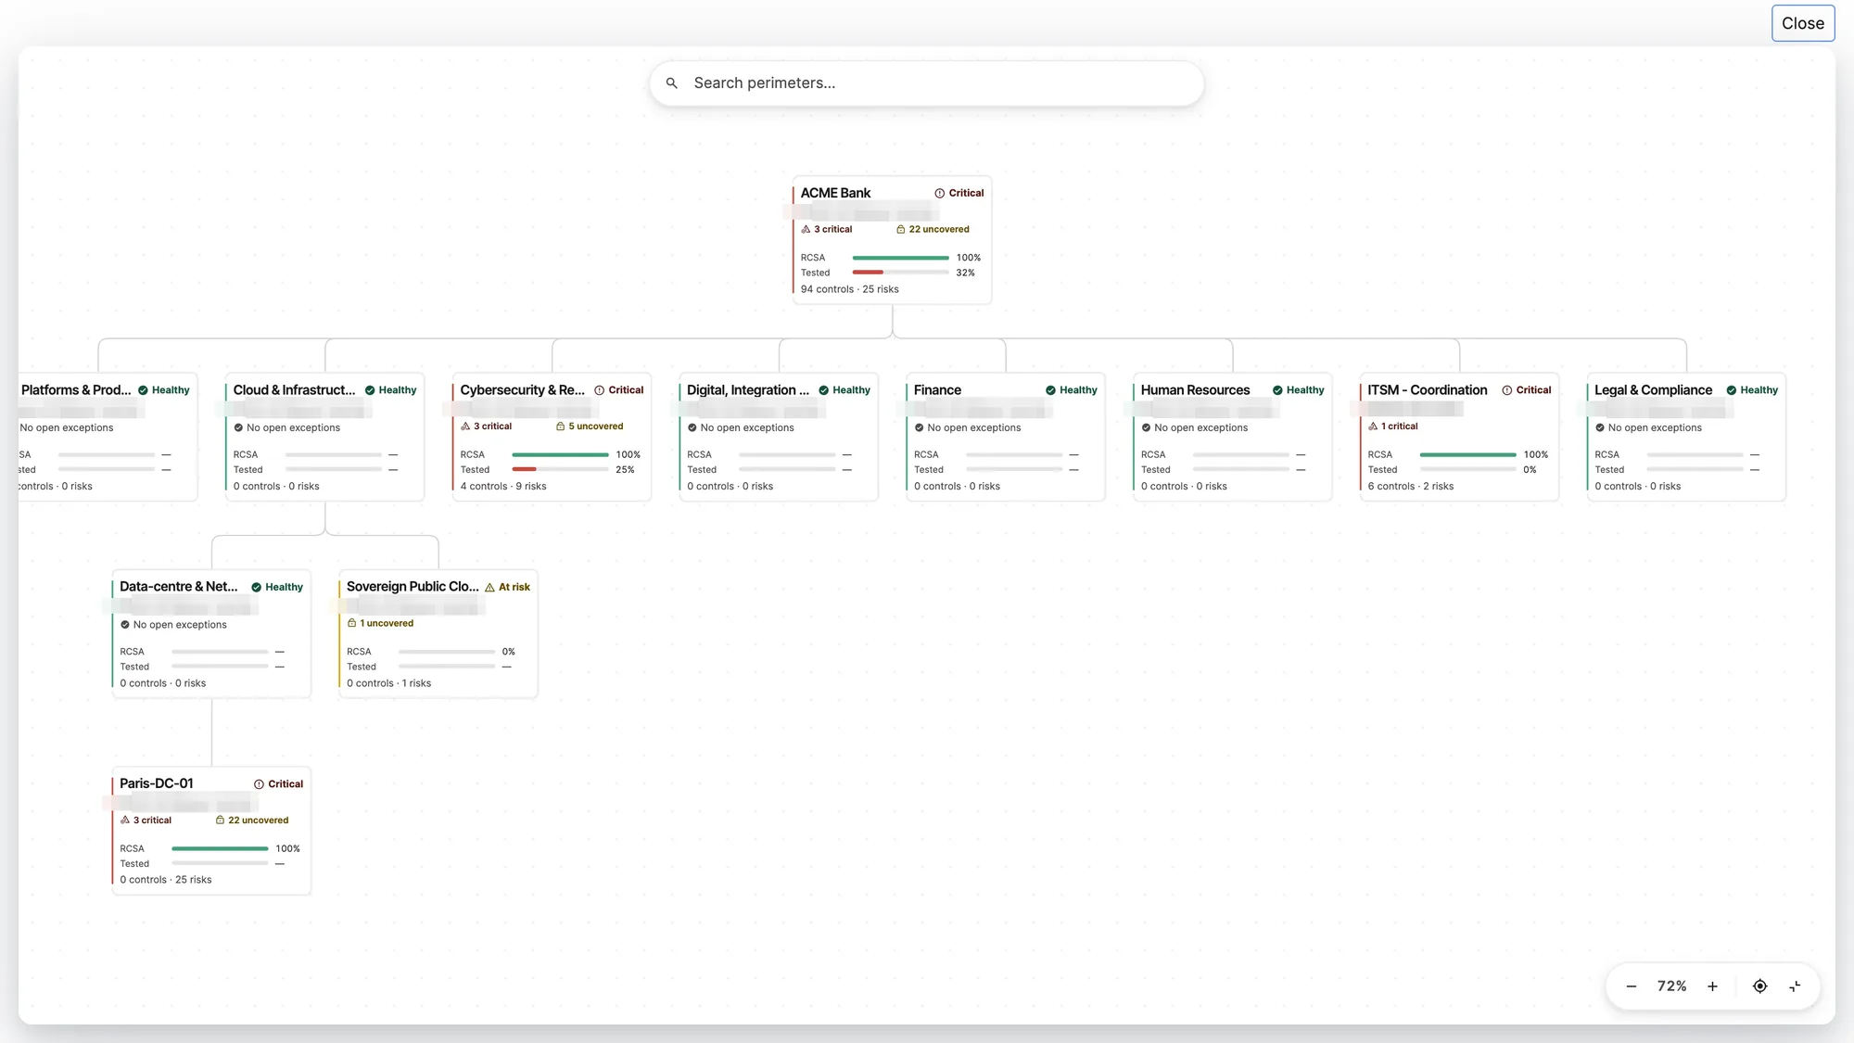Click the ACME Bank RCSA progress bar
1854x1043 pixels.
900,258
